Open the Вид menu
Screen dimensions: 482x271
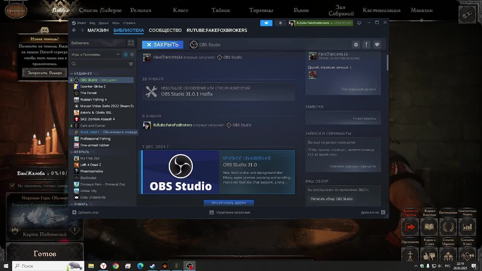(x=92, y=23)
